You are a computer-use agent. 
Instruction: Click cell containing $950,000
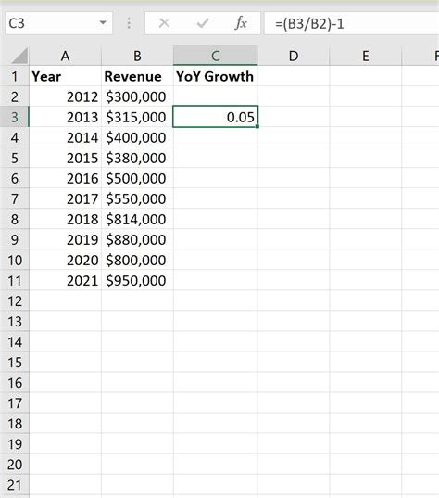tap(137, 280)
